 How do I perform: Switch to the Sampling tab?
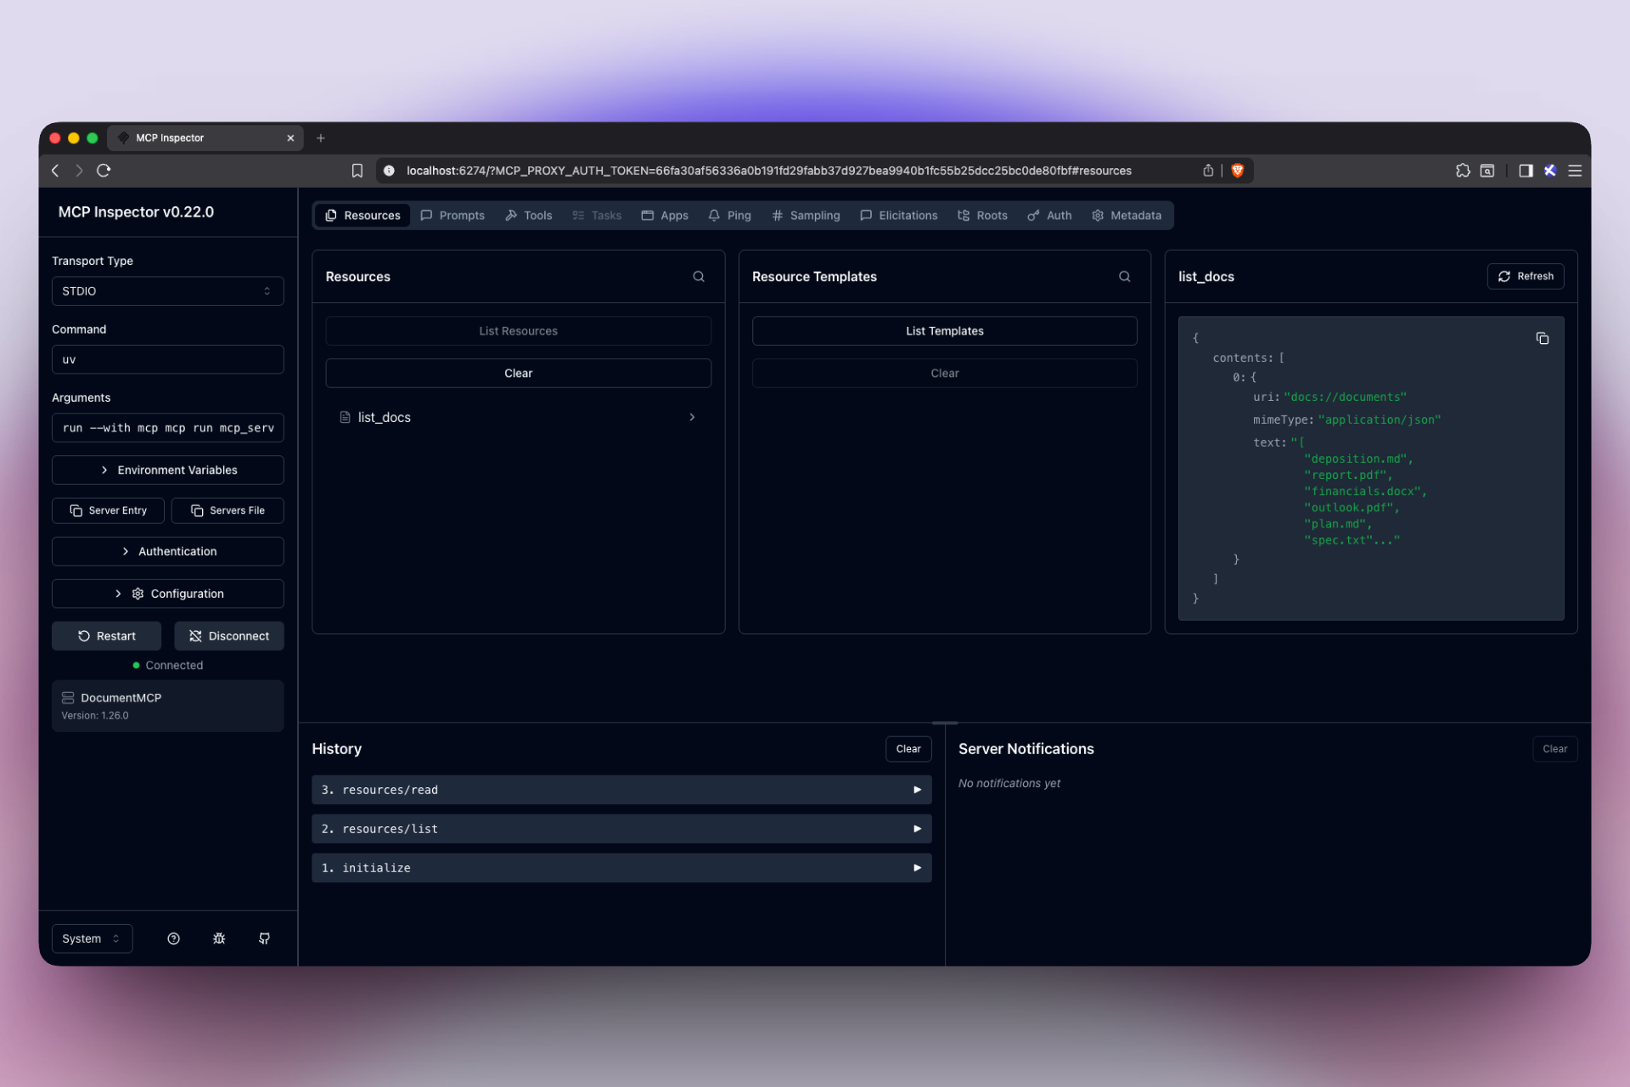806,216
